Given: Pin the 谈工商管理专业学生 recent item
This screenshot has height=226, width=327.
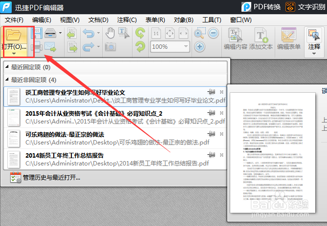Looking at the screenshot, I should (212, 92).
